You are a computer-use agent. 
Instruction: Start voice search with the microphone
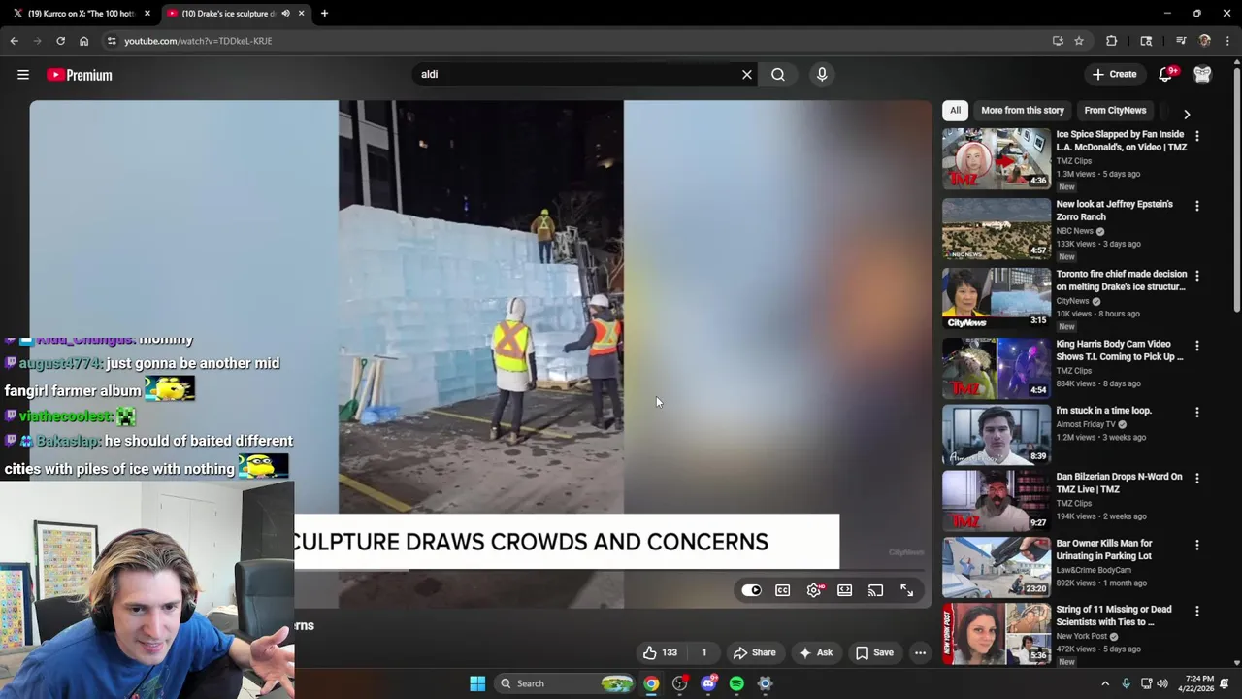pos(822,74)
